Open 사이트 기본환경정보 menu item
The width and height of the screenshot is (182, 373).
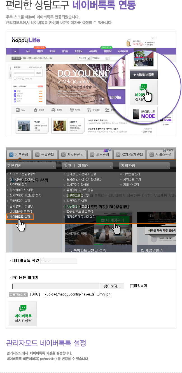(x=22, y=174)
